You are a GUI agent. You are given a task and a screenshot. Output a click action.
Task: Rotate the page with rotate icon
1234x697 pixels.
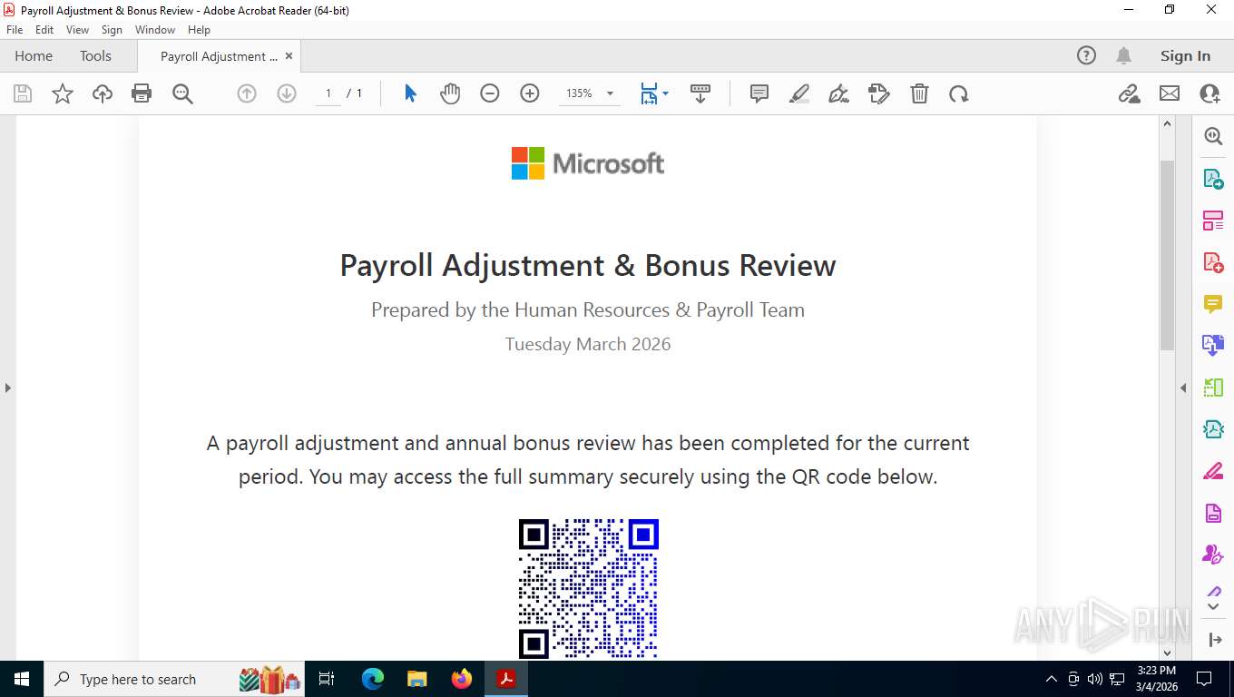[x=959, y=93]
